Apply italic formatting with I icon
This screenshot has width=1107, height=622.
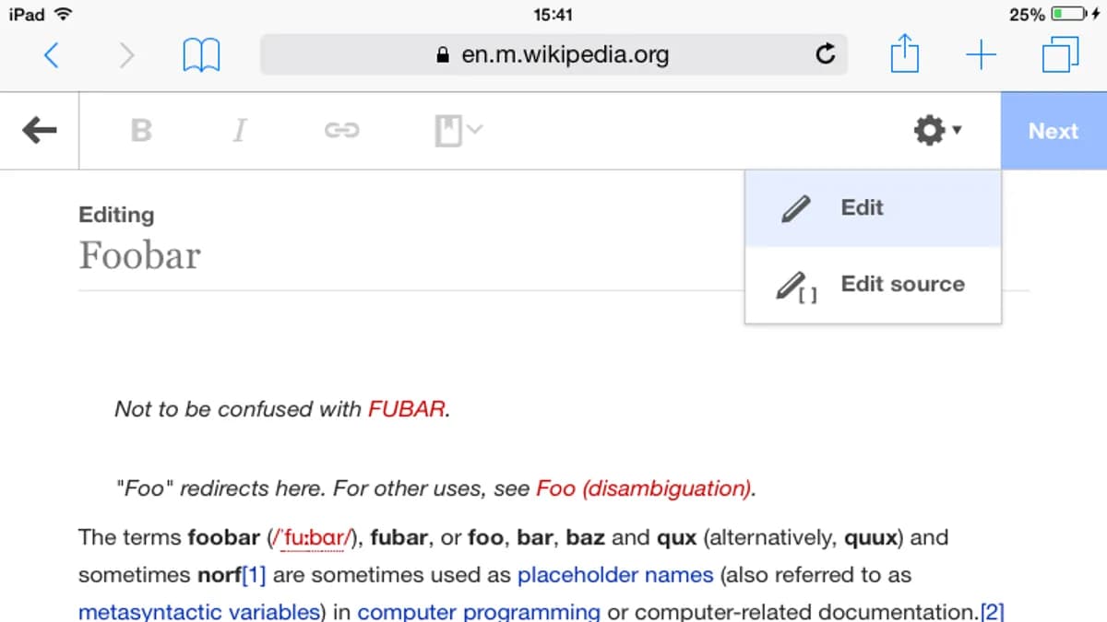tap(240, 131)
